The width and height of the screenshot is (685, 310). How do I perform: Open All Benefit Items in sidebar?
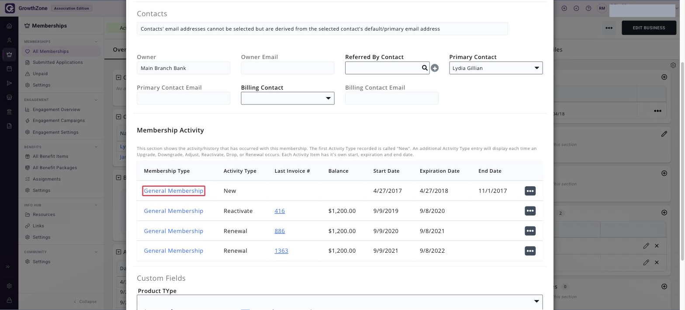click(50, 157)
